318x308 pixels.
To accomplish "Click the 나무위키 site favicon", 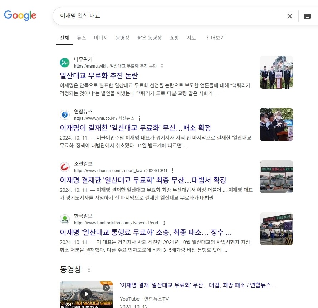I will pyautogui.click(x=65, y=63).
